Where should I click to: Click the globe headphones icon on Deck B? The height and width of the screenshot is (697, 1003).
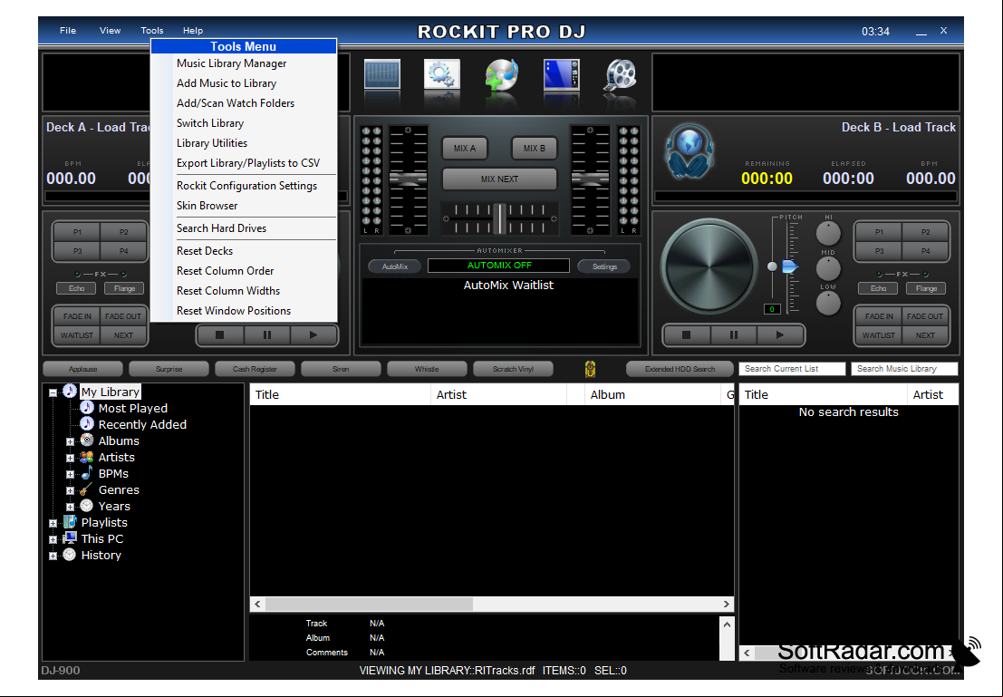(690, 151)
